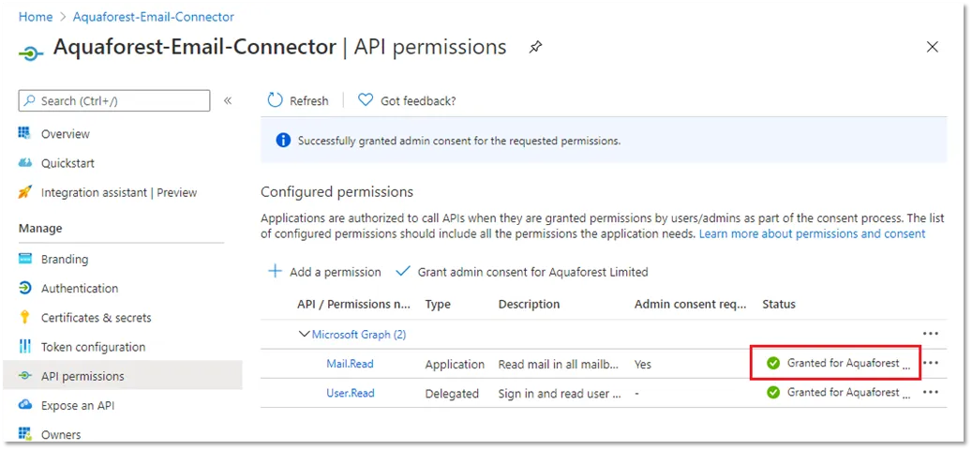972x450 pixels.
Task: Open the ellipsis menu for Microsoft Graph group
Action: (930, 334)
